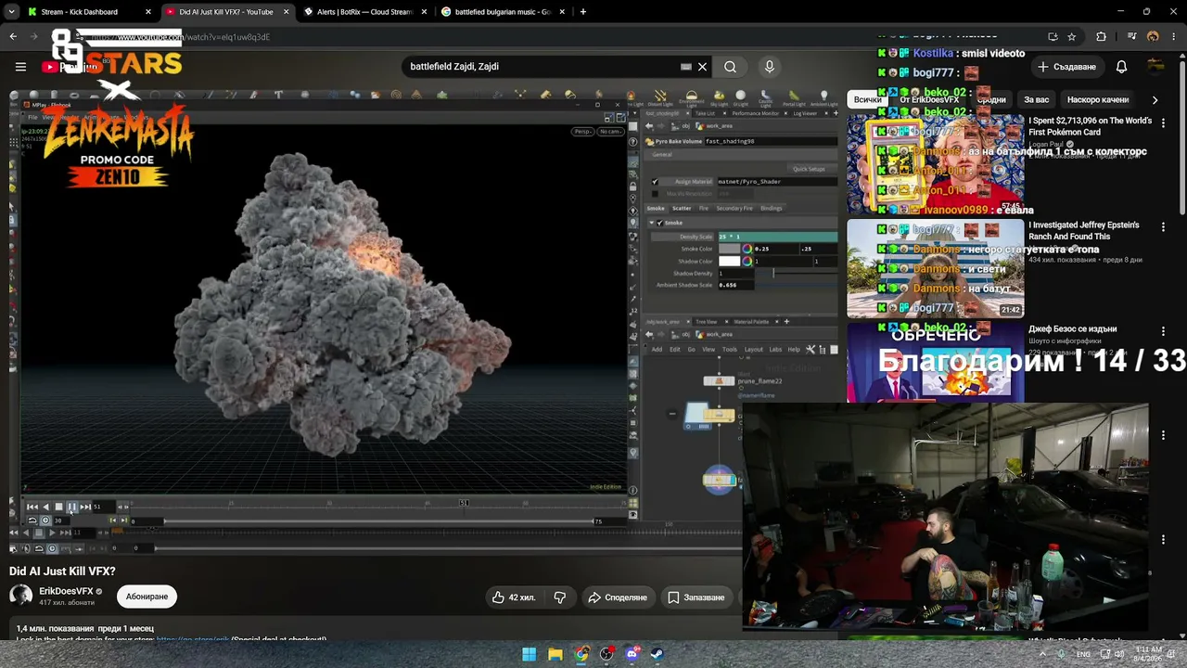Open the YouTube guide hamburger menu
Viewport: 1187px width, 668px height.
pyautogui.click(x=20, y=67)
